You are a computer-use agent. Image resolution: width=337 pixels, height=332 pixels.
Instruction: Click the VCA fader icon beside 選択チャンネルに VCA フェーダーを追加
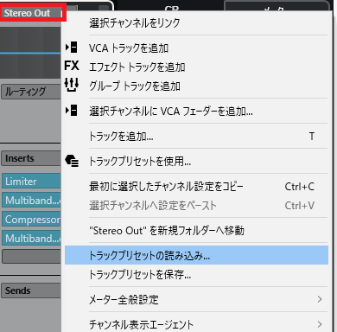(x=72, y=111)
